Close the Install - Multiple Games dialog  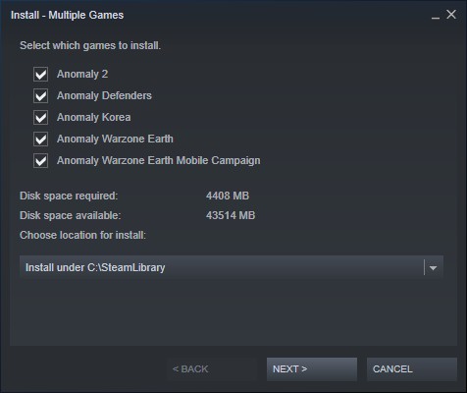(x=451, y=15)
